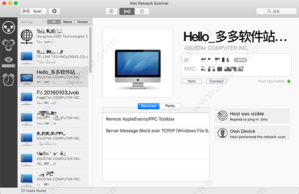Click iMac icon of selected Hello host

point(27,79)
